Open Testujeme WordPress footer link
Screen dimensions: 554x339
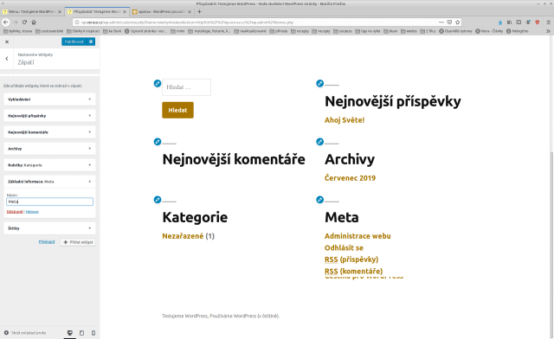(x=184, y=316)
